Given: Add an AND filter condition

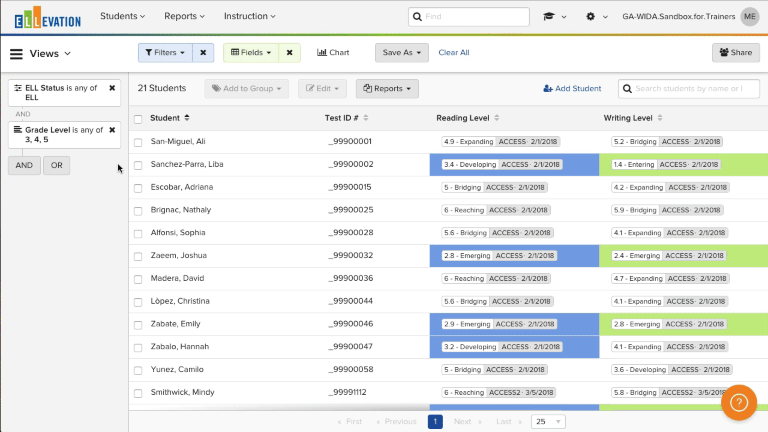Looking at the screenshot, I should coord(24,165).
